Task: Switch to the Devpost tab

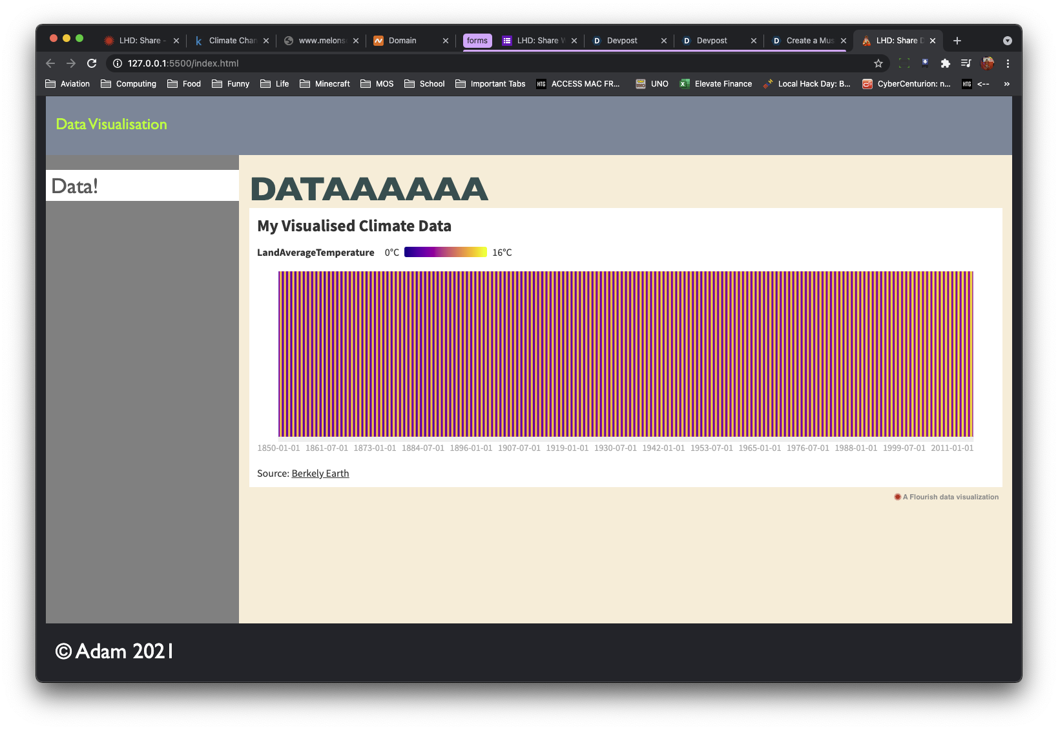Action: point(623,40)
